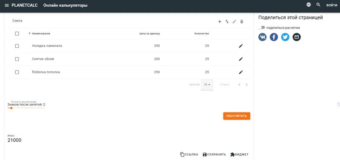Open the records-per-page dropdown showing 10
This screenshot has height=160, width=340.
coord(207,85)
